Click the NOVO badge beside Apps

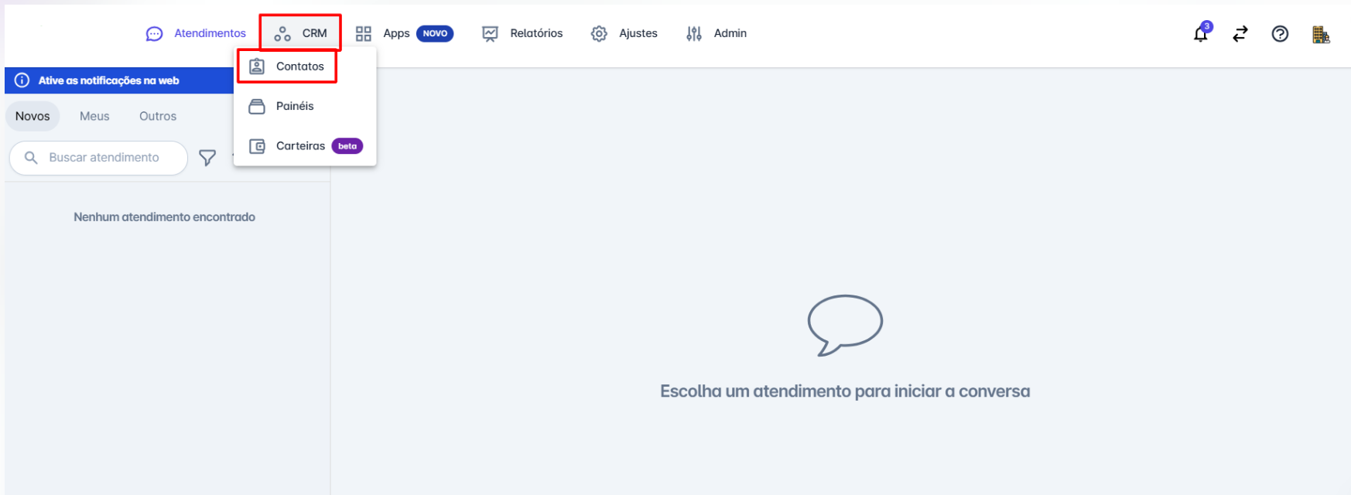pos(435,33)
